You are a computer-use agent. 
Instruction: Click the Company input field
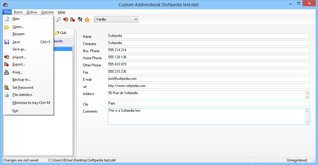209,43
